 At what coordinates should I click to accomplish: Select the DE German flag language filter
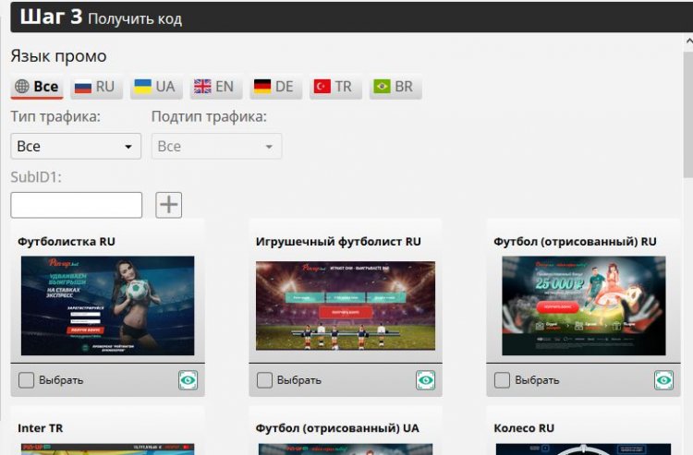[x=273, y=87]
